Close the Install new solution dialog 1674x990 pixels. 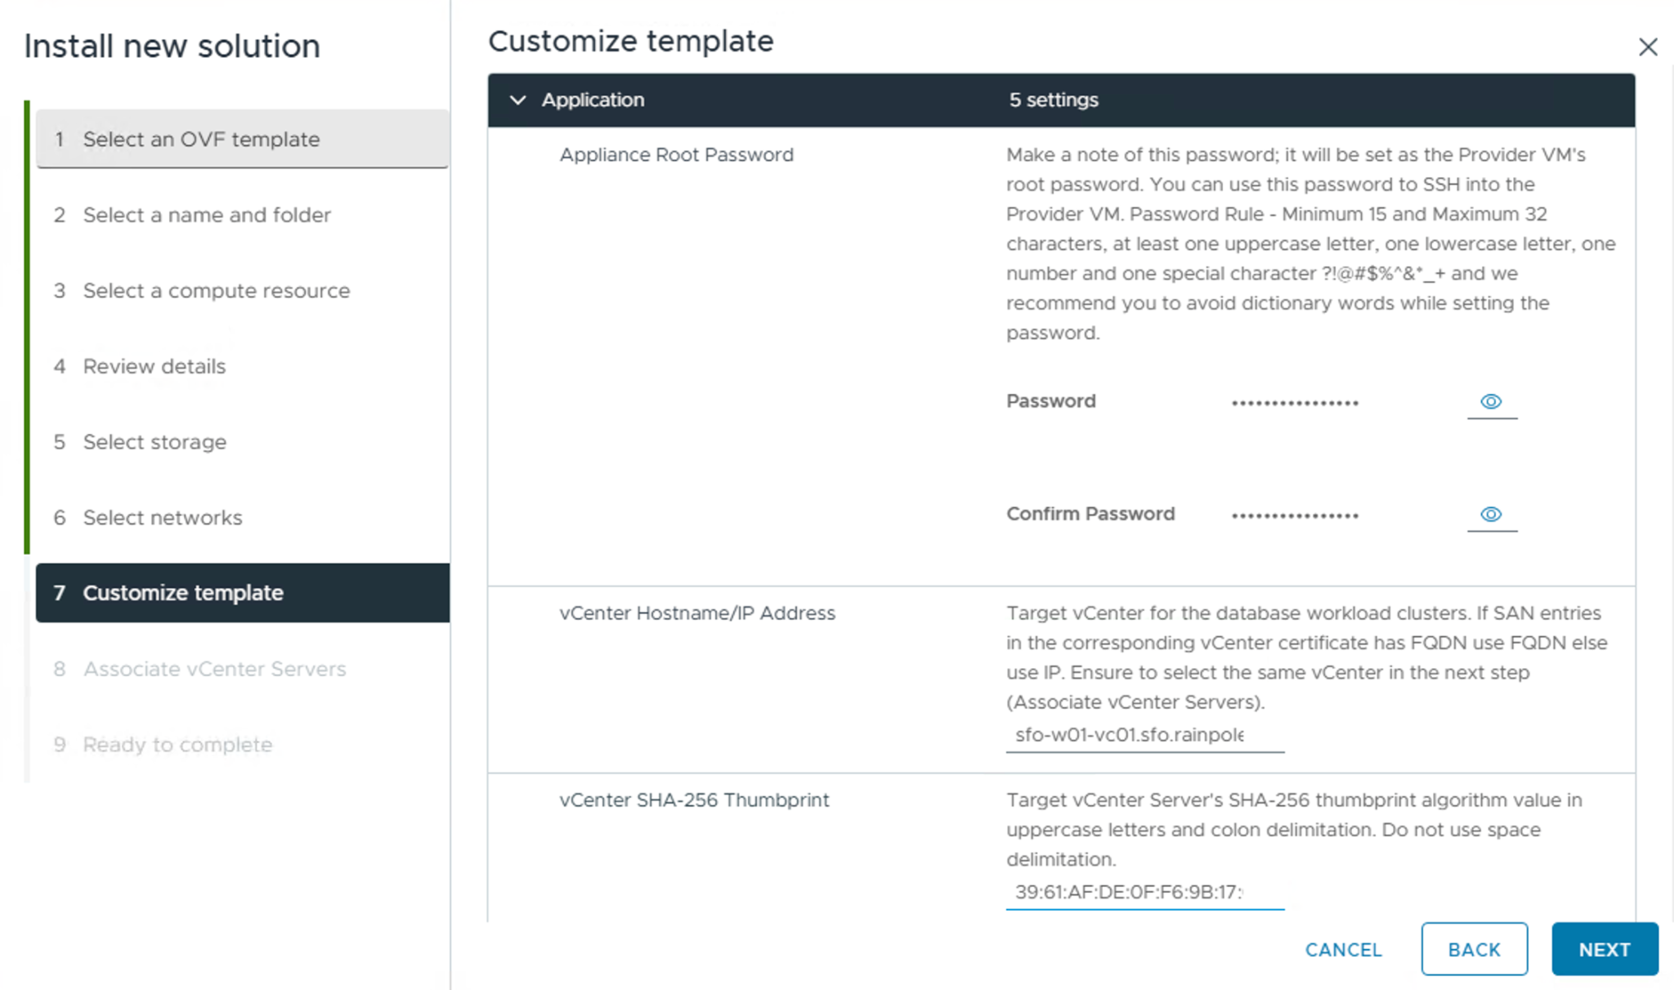coord(1648,47)
